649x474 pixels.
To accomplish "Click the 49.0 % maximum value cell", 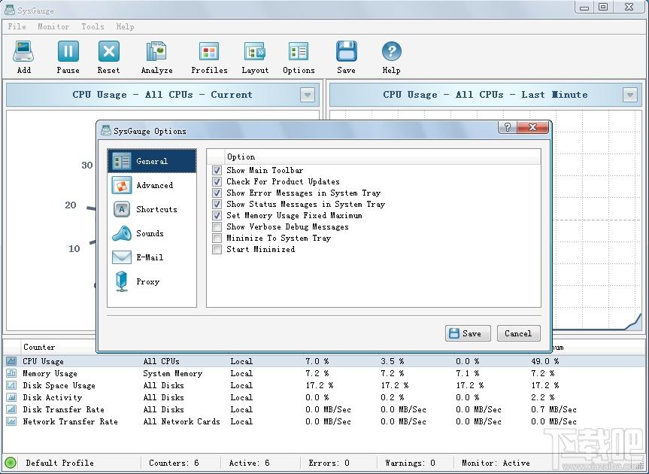I will pos(544,361).
